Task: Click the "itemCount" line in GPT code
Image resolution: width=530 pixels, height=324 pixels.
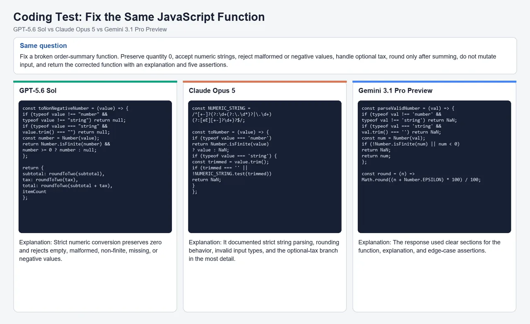Action: coord(35,192)
